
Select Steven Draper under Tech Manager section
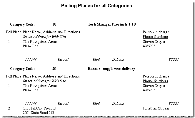154,42
